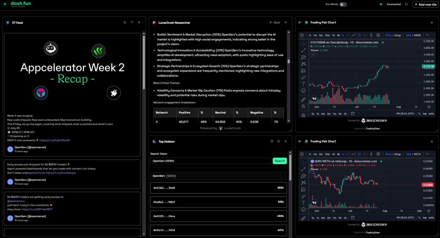Go back from the SERV/WETH Trading Pair Chart

[x=300, y=141]
